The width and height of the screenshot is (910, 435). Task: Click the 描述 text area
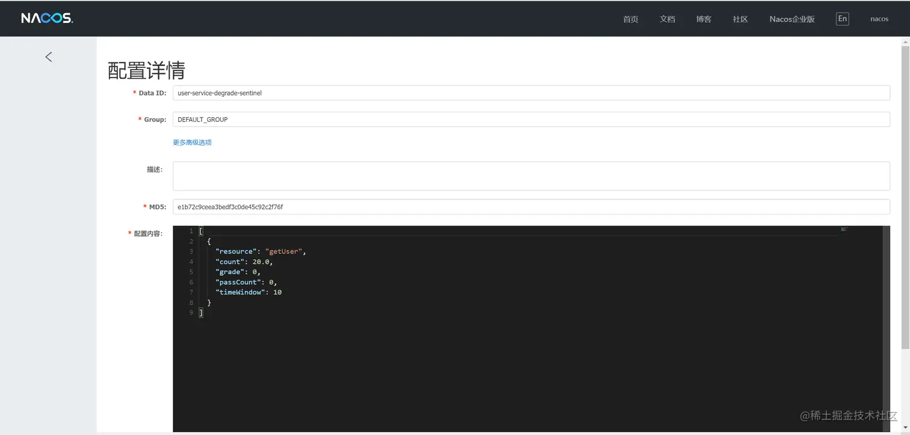point(531,176)
